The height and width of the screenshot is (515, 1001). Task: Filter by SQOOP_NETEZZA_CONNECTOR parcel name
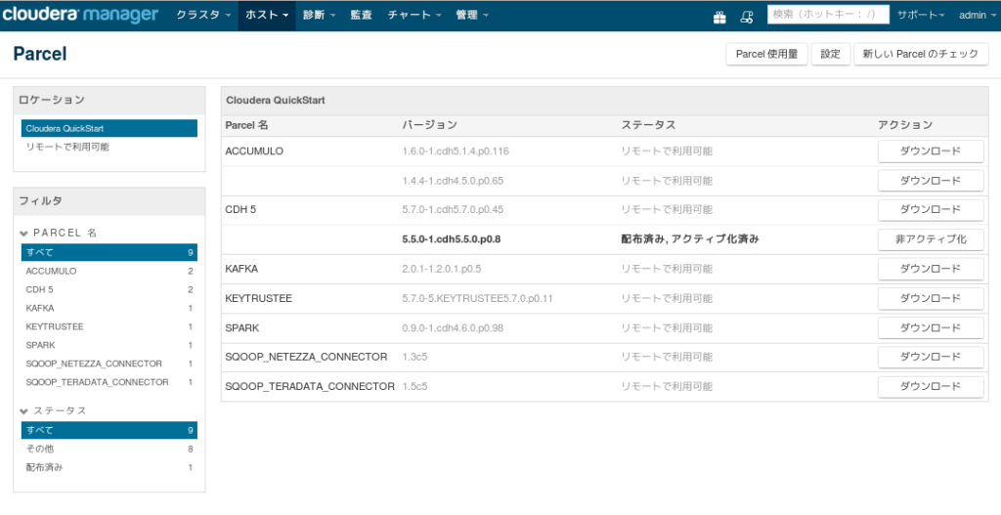109,364
